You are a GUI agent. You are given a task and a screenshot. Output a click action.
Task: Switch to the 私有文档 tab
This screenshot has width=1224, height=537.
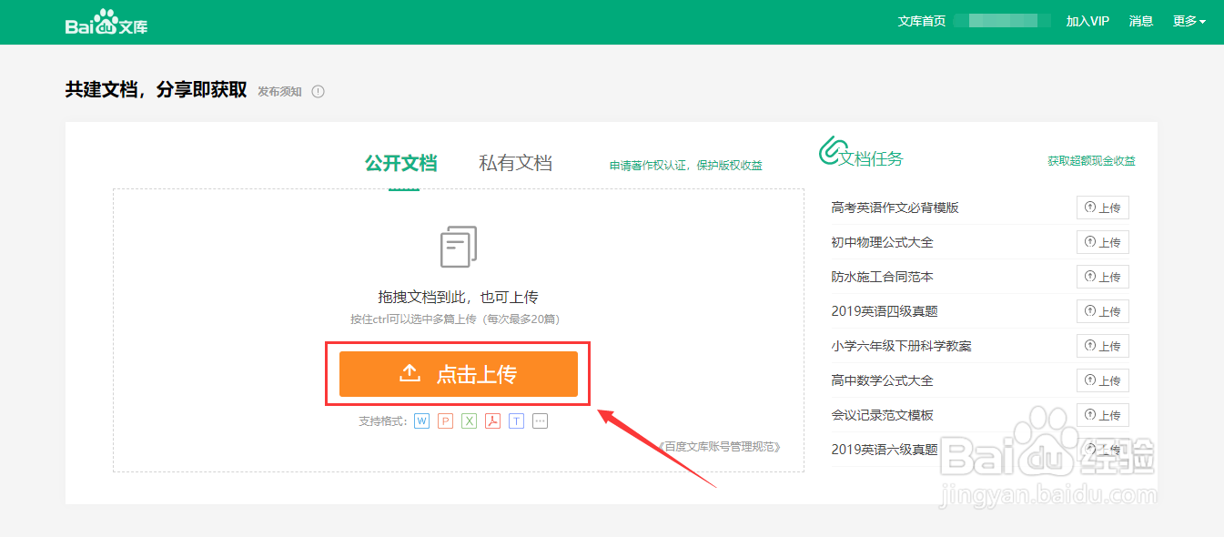(514, 163)
